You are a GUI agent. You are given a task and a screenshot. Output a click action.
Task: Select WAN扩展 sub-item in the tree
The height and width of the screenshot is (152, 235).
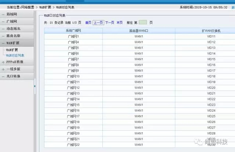coord(12,50)
